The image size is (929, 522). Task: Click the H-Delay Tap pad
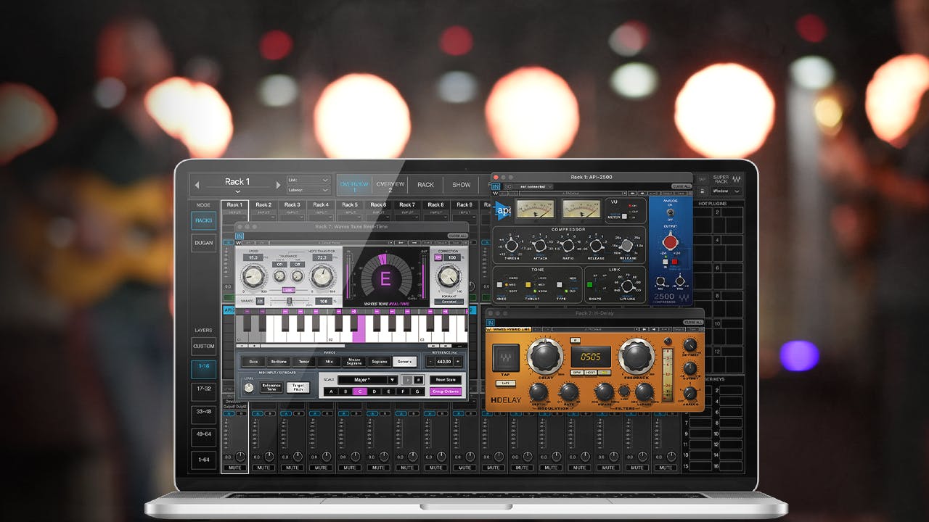506,359
